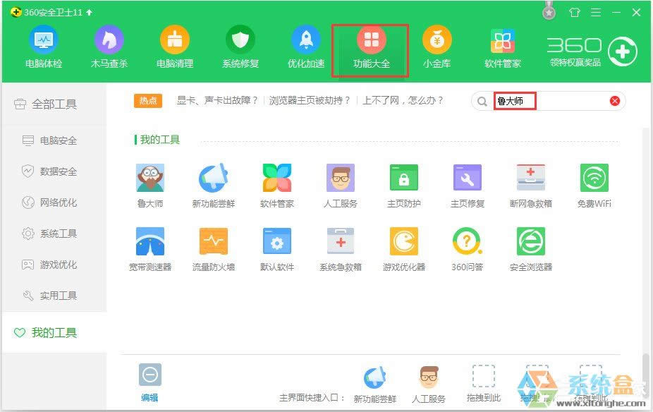Open the 木马查杀 trojan scan tool
This screenshot has width=653, height=412.
(x=109, y=46)
